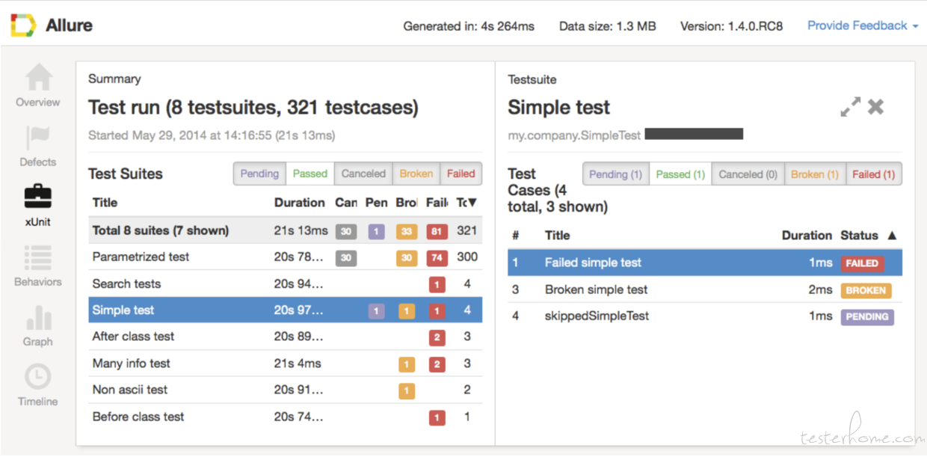Open the Timeline clock icon
The image size is (927, 457).
pyautogui.click(x=38, y=376)
